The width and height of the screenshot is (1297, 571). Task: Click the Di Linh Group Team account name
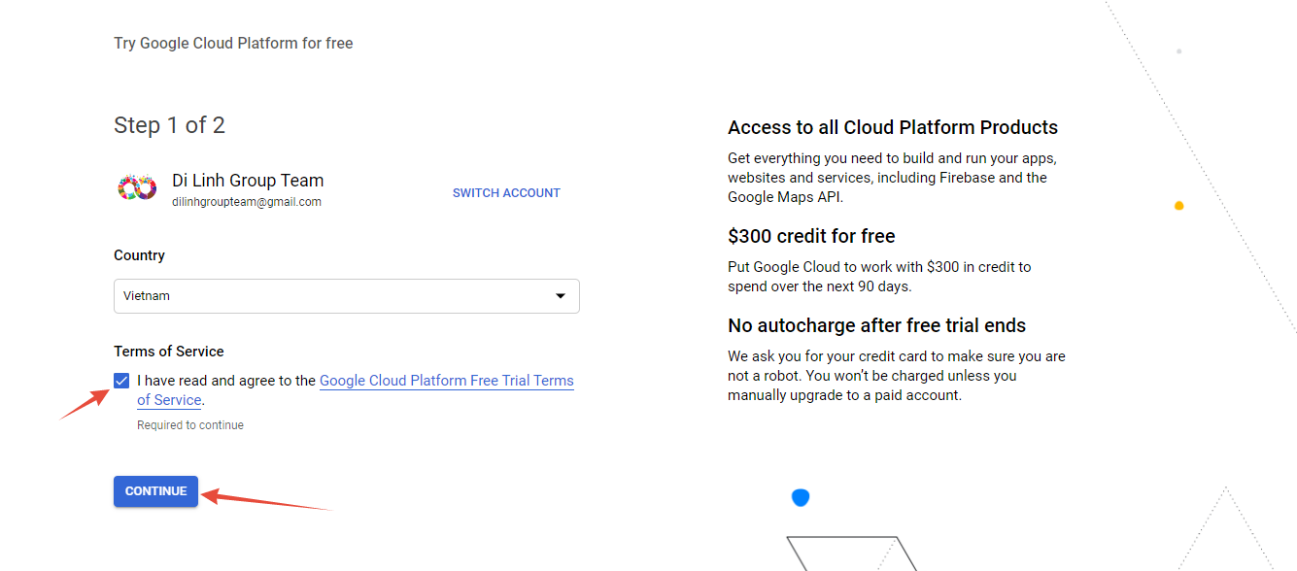click(248, 181)
